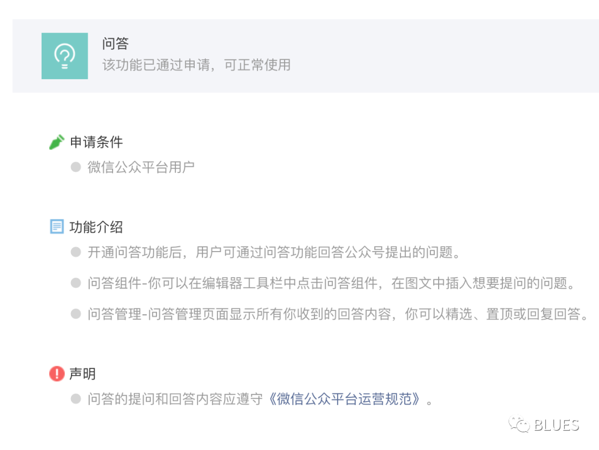Click the gray bullet before 问答的提问和回答内容
The width and height of the screenshot is (599, 450).
(75, 399)
